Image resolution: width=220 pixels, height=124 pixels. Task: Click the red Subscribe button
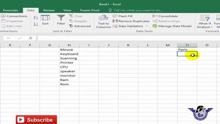(x=36, y=120)
